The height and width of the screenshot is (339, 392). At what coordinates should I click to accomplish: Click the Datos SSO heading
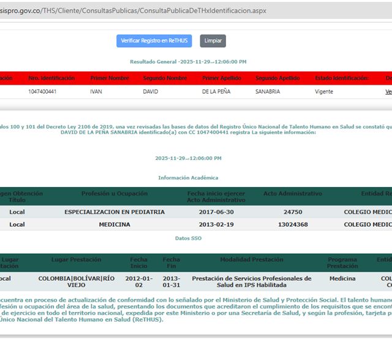[188, 238]
